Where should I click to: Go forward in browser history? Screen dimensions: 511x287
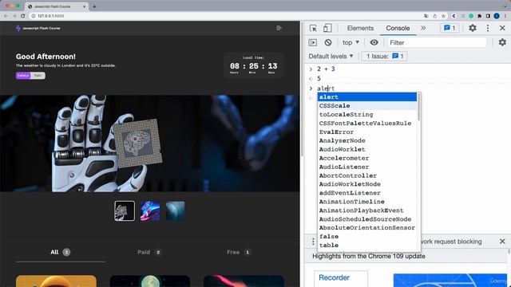pos(14,16)
